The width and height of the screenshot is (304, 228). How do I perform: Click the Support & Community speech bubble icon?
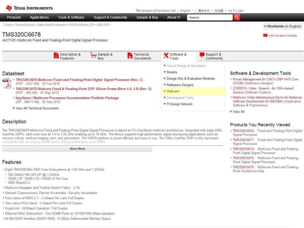coord(202,55)
